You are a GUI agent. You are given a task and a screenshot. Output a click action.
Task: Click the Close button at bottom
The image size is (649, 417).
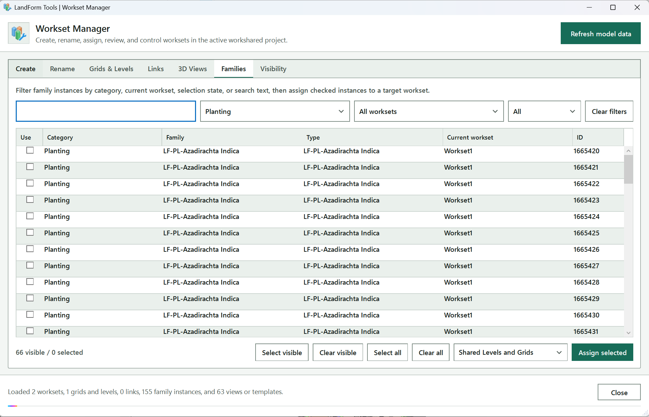tap(619, 392)
